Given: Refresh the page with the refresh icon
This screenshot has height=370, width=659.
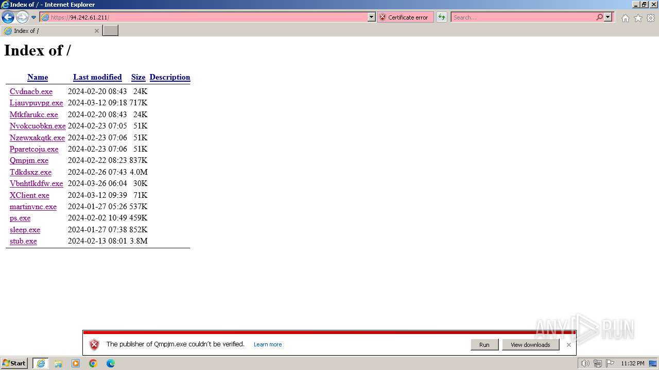Looking at the screenshot, I should [x=442, y=17].
